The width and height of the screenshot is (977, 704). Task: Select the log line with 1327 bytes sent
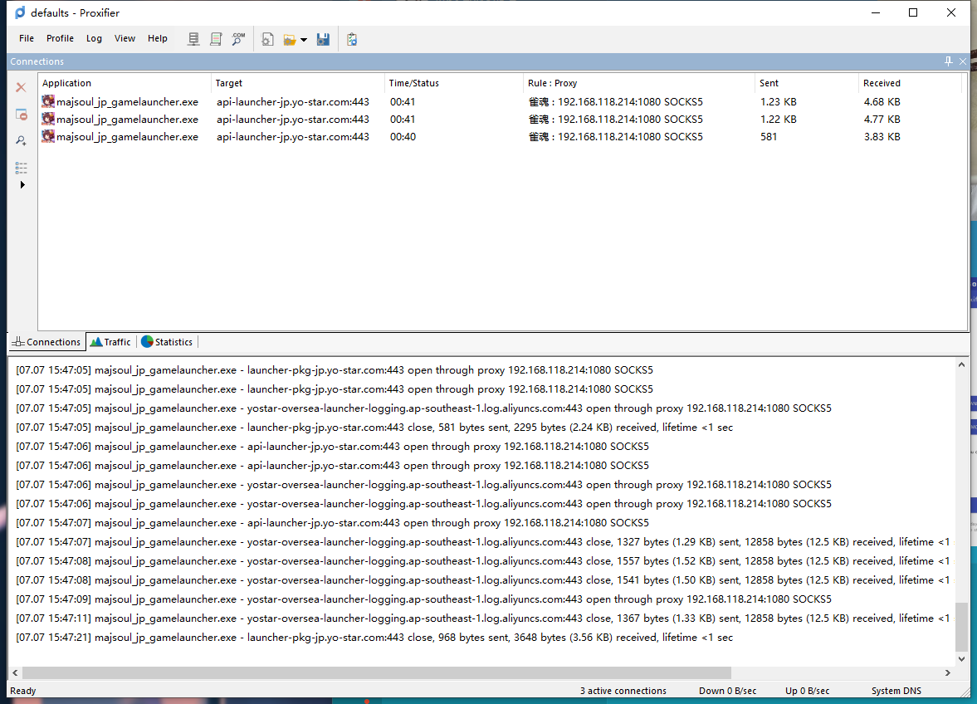click(x=483, y=542)
